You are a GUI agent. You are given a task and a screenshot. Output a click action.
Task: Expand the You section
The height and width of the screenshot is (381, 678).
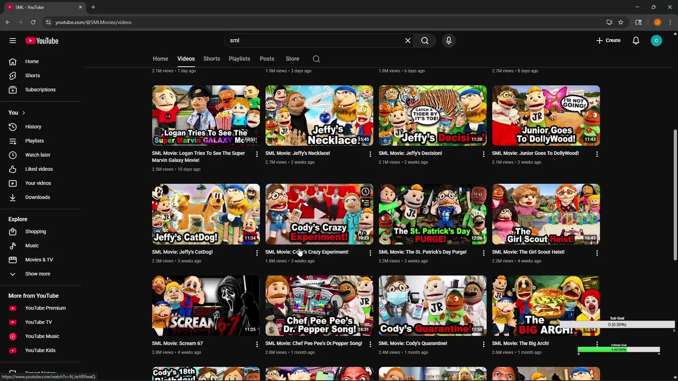16,113
